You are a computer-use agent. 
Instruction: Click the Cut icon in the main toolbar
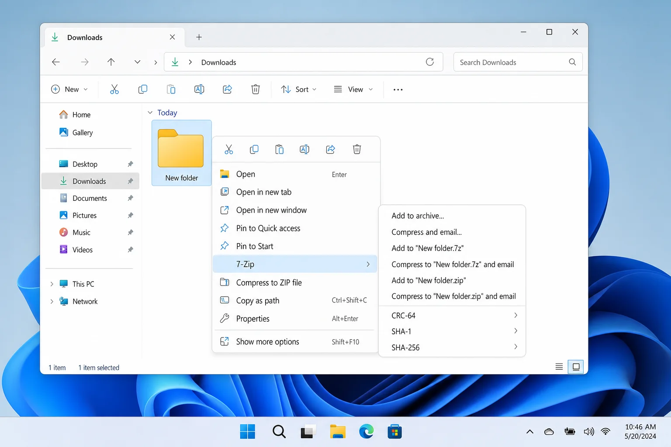pyautogui.click(x=114, y=89)
